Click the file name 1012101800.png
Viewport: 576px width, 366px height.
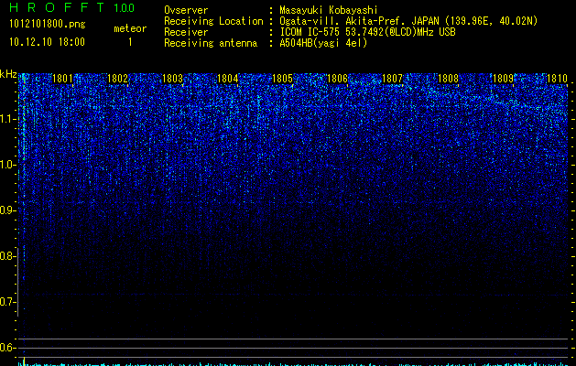pyautogui.click(x=48, y=25)
